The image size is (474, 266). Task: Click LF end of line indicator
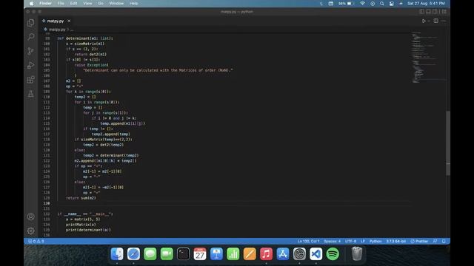pyautogui.click(x=363, y=242)
